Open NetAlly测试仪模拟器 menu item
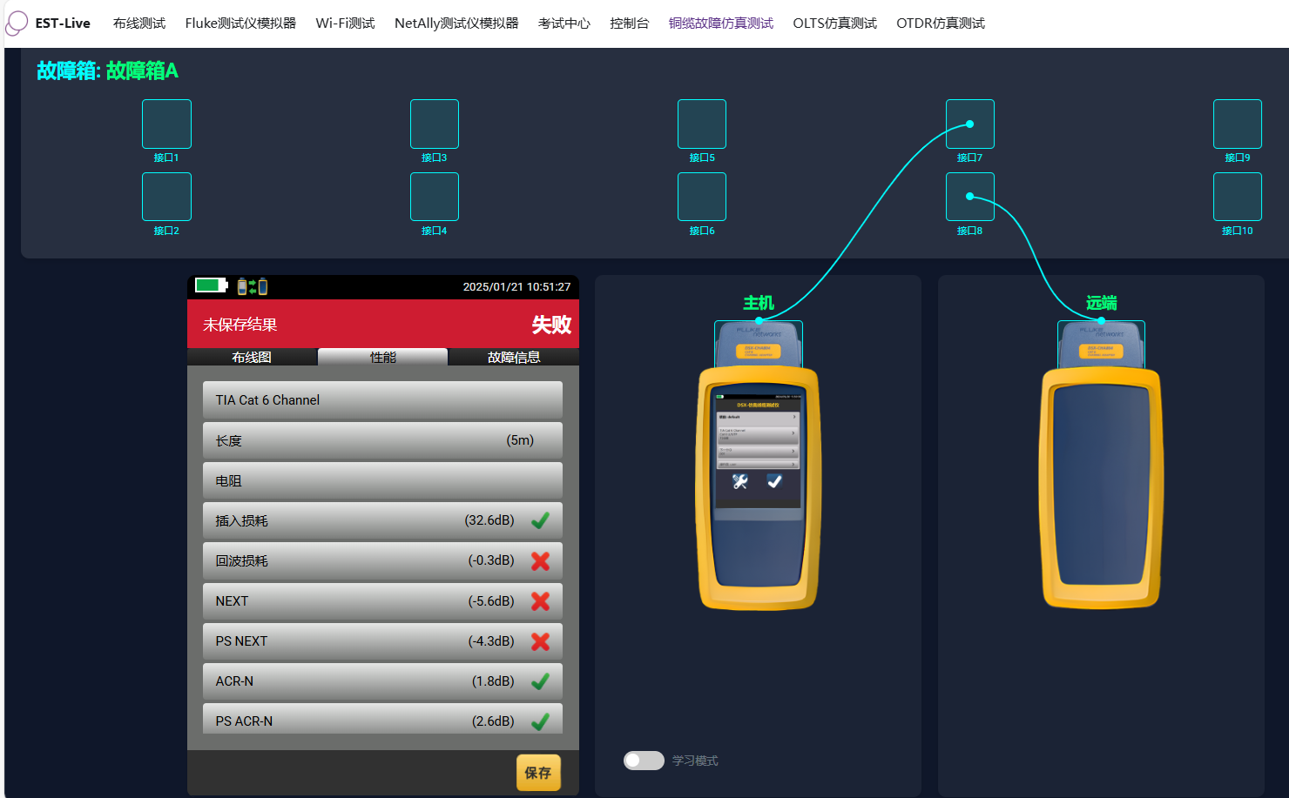 coord(456,23)
